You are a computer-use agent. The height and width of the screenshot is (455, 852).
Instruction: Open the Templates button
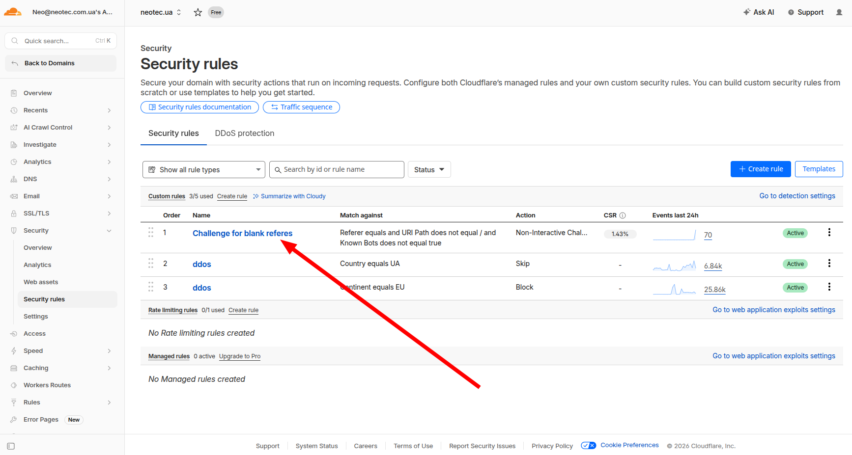[x=819, y=169]
